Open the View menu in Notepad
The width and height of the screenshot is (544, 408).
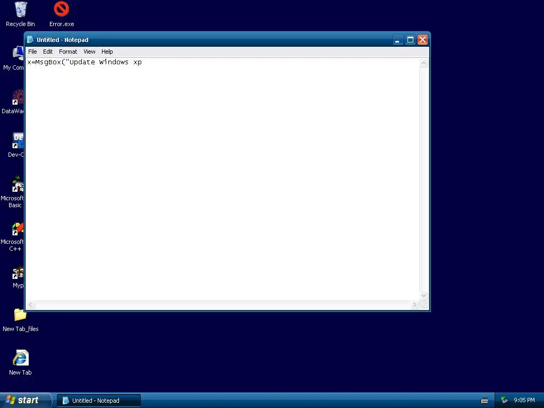tap(89, 52)
